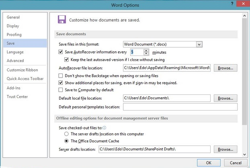
Task: Browse for AutoRecover file location
Action: (x=225, y=68)
